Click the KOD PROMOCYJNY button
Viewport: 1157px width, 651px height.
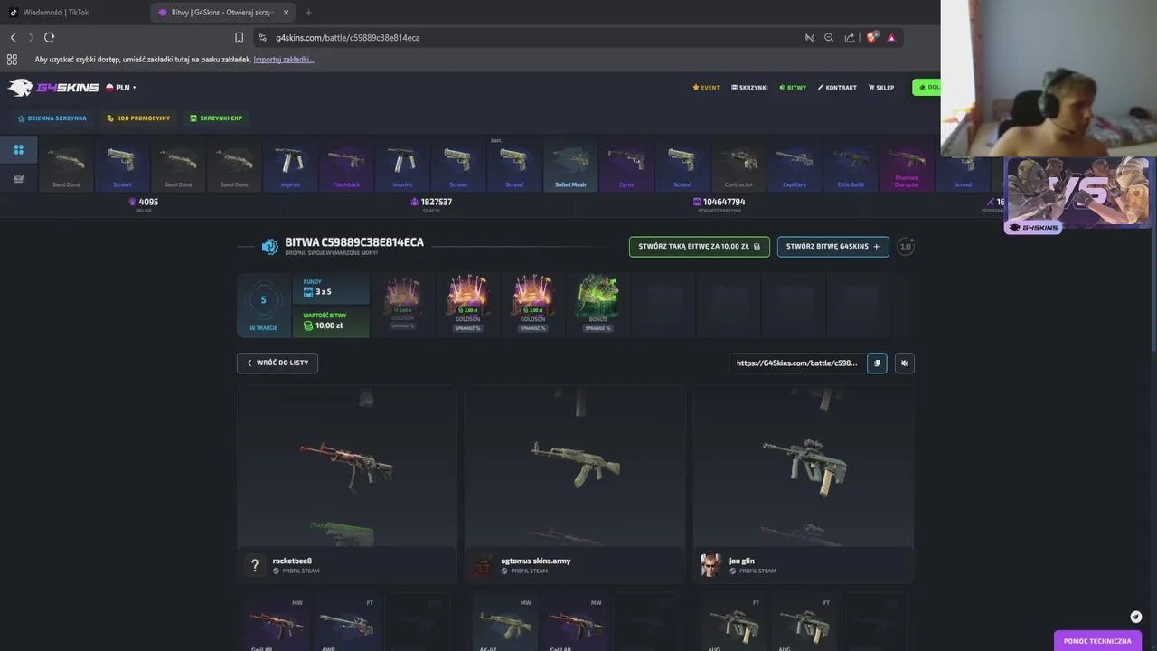click(x=138, y=118)
